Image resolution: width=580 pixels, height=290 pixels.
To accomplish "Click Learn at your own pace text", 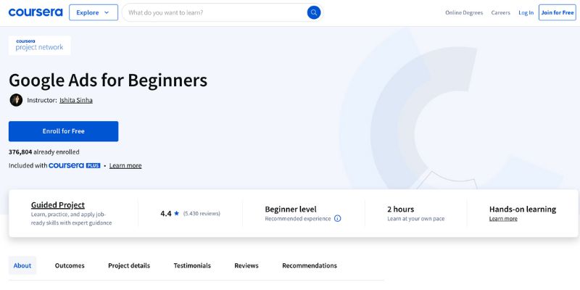I will [x=415, y=219].
